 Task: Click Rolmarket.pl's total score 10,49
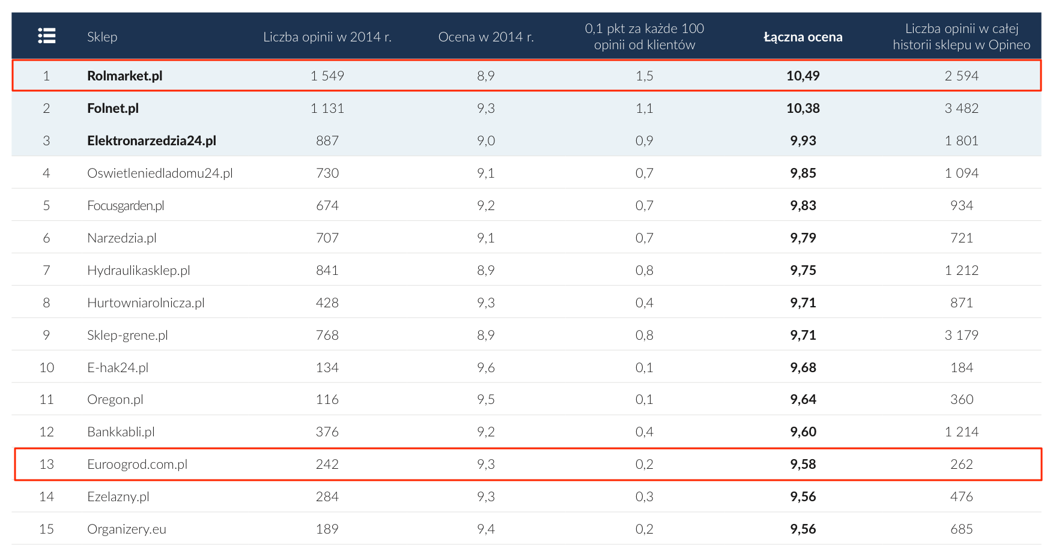coord(803,76)
